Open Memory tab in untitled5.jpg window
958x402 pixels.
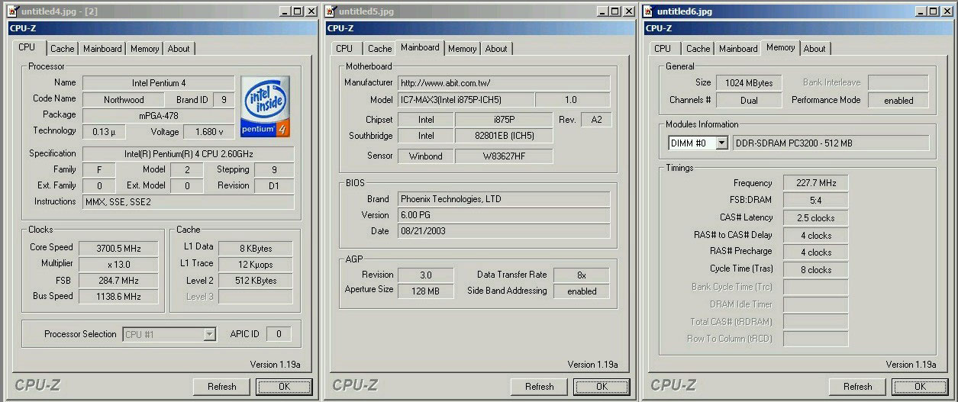(x=463, y=49)
